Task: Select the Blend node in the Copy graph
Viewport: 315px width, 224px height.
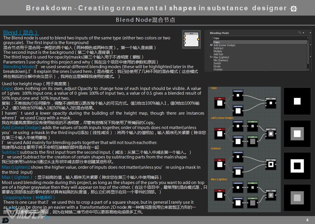Action: click(271, 103)
